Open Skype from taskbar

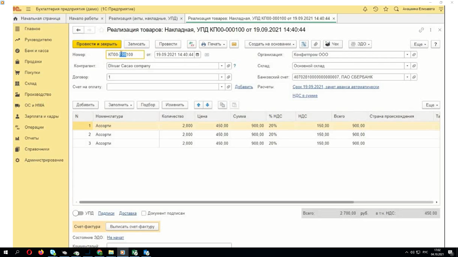[53, 252]
